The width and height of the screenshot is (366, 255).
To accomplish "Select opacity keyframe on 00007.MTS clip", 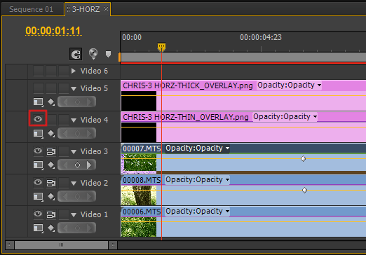I will click(x=303, y=159).
